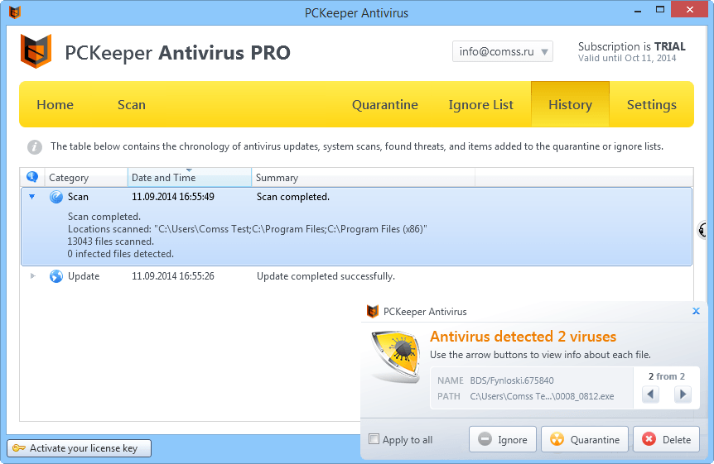Click 'Valid until Oct 11, 2014' text
Viewport: 714px width, 464px height.
pos(627,58)
